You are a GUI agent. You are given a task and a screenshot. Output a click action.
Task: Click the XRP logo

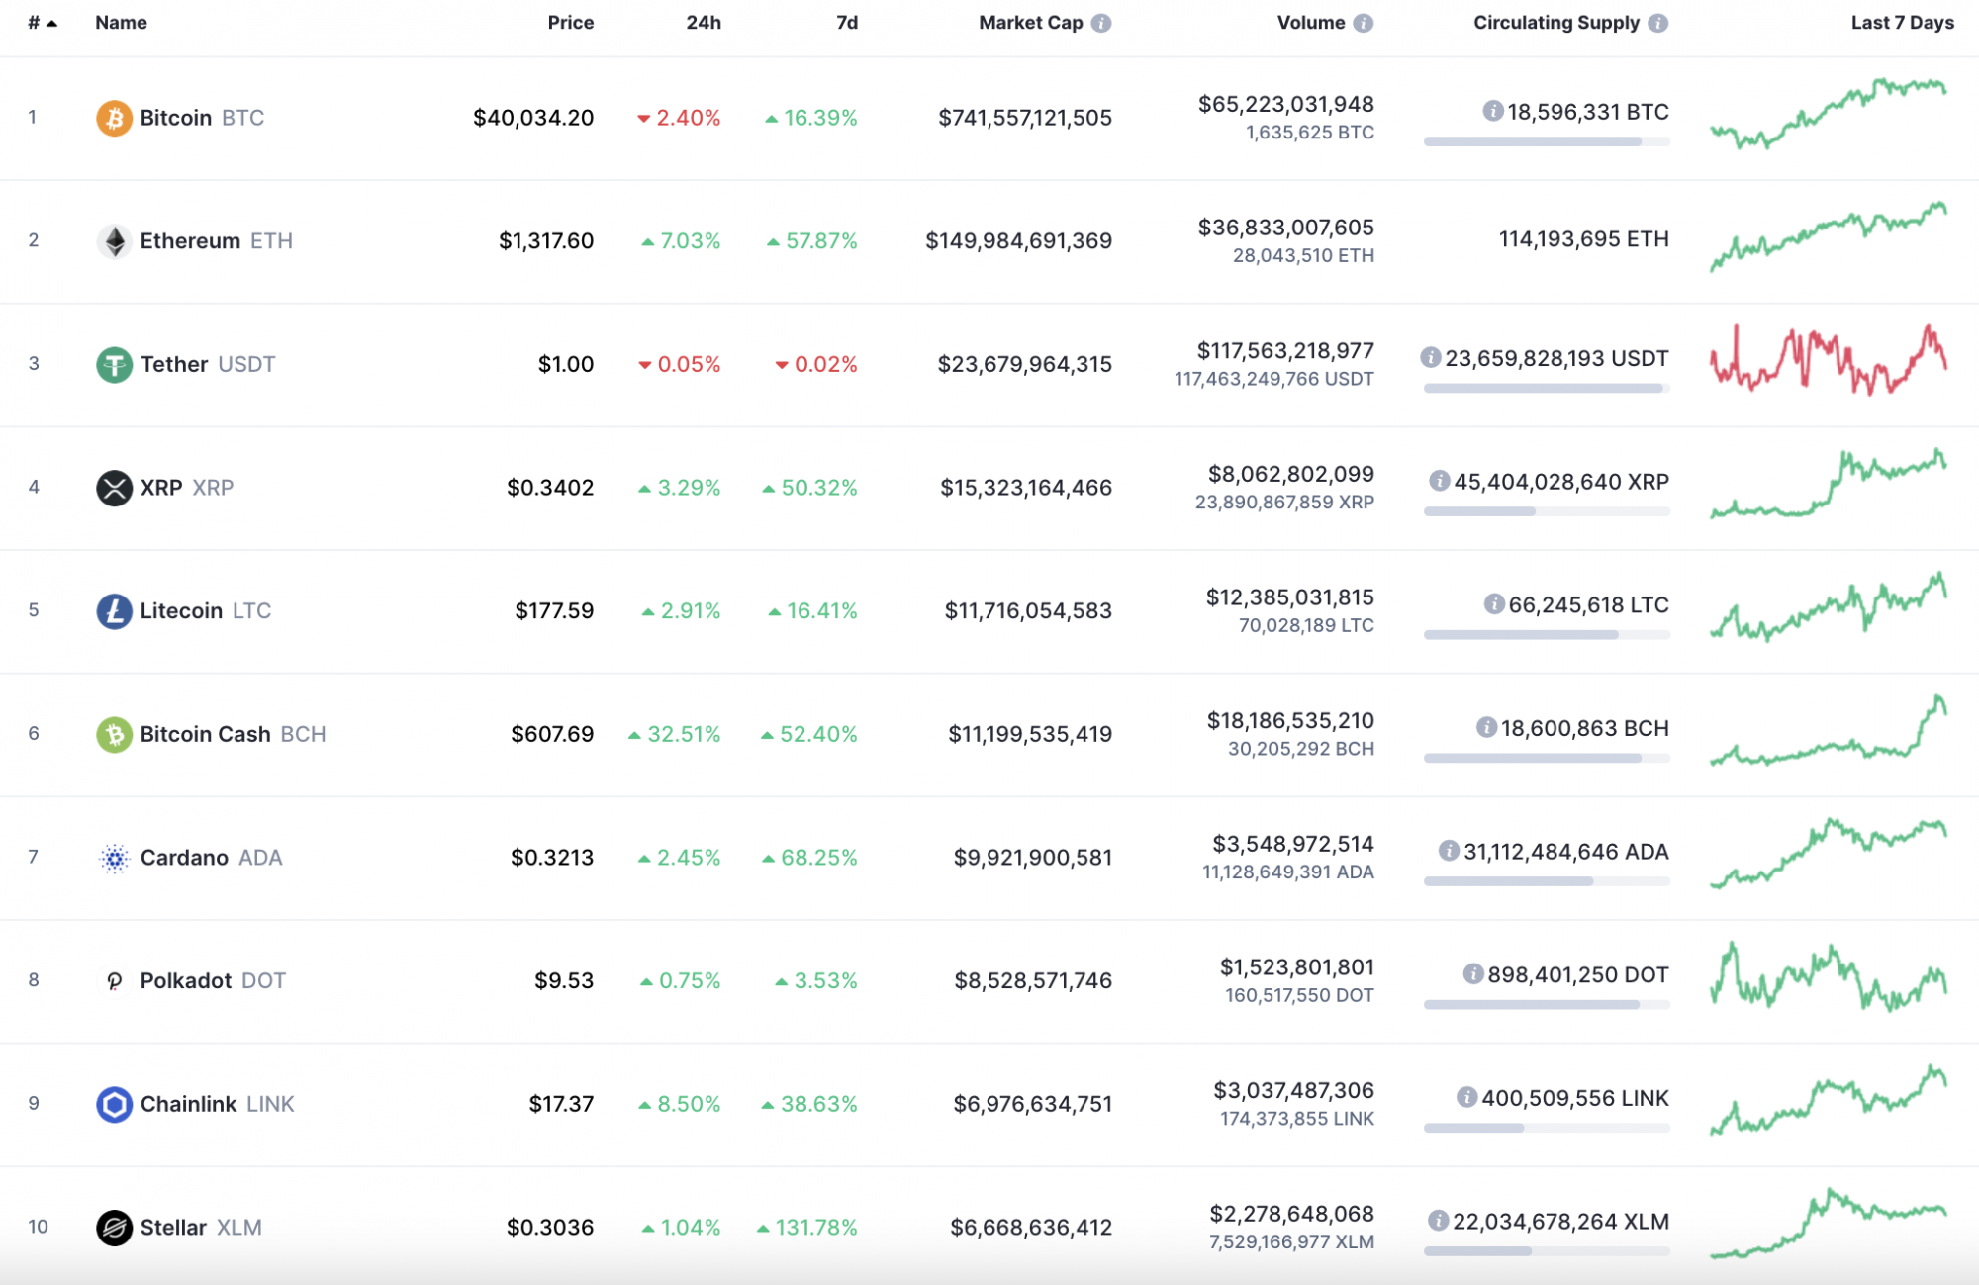(114, 487)
